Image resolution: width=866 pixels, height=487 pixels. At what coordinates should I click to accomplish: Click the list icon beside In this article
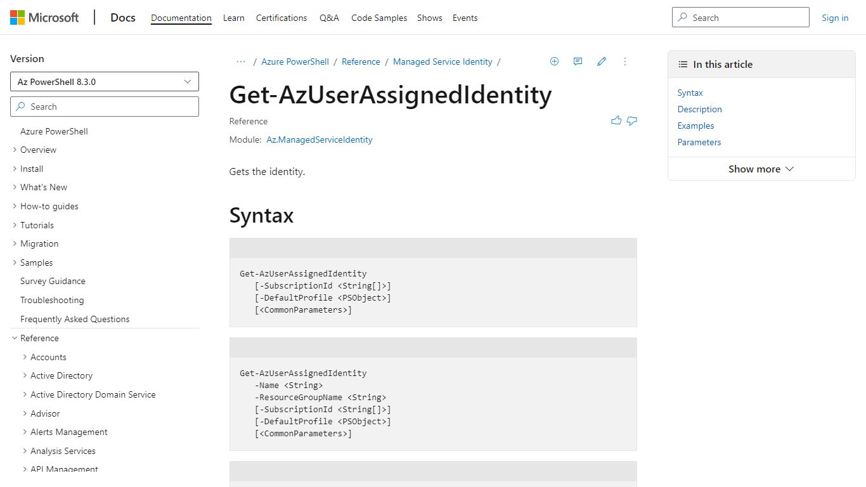pos(683,64)
